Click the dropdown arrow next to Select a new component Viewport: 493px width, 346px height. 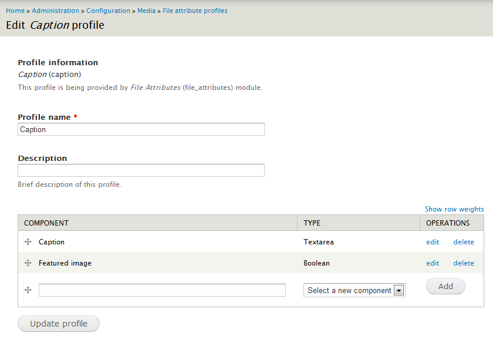pyautogui.click(x=400, y=290)
